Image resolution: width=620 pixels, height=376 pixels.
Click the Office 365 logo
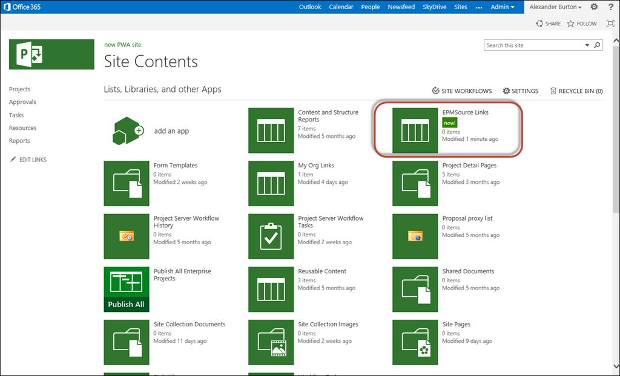[x=22, y=7]
